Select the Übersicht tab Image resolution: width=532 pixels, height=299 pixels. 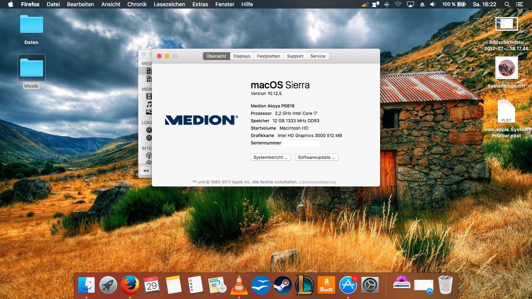(x=217, y=56)
